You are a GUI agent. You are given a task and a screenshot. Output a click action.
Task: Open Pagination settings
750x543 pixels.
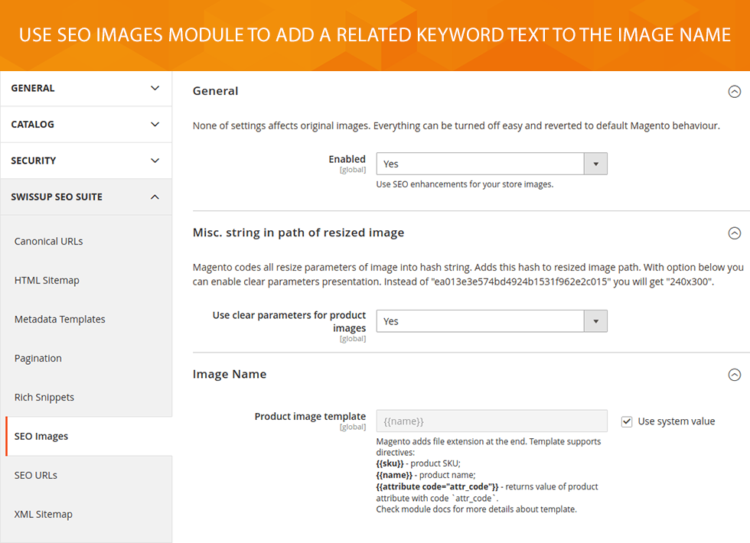37,359
